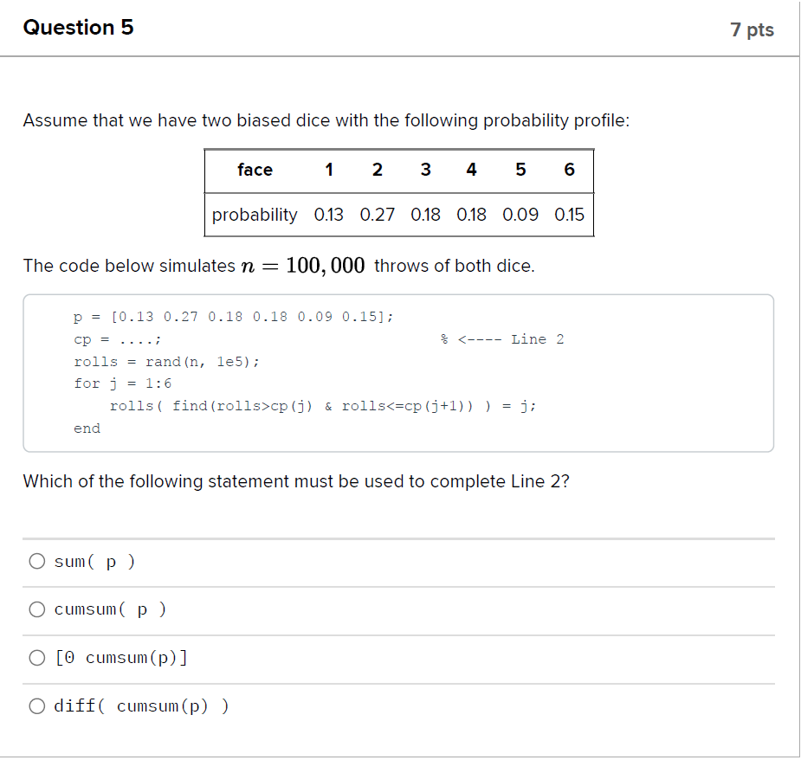801x760 pixels.
Task: Click Line 2 comment in the code
Action: pyautogui.click(x=501, y=339)
